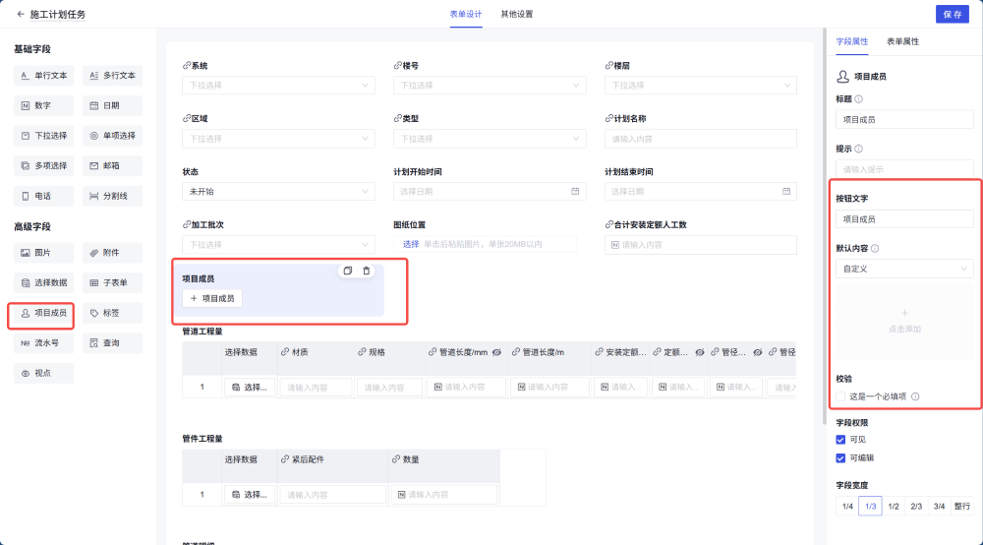Open the 状态 dropdown showing 未开始

(x=278, y=192)
